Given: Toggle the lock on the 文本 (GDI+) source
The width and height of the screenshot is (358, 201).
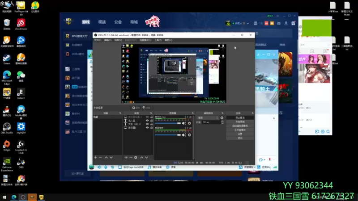Looking at the screenshot, I should pyautogui.click(x=151, y=124).
